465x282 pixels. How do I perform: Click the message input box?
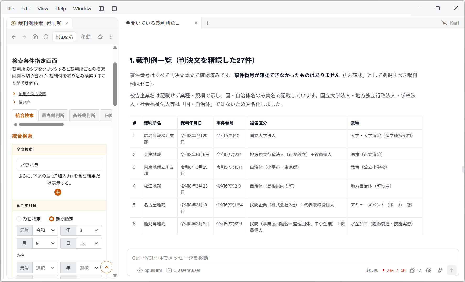click(292, 258)
